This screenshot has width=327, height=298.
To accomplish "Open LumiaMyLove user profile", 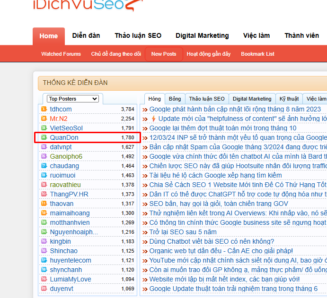I will (71, 279).
